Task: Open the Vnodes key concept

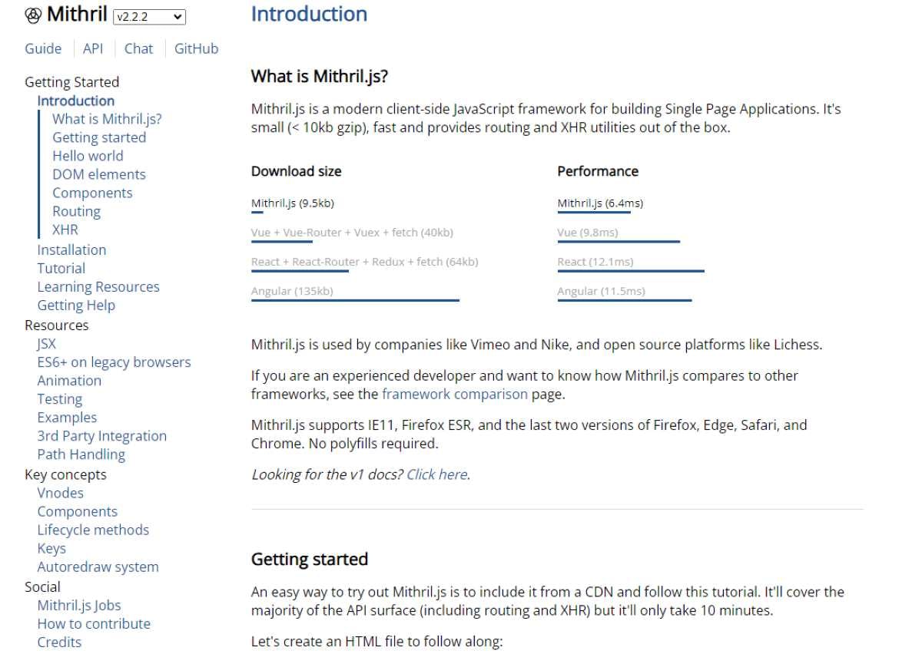Action: (60, 493)
